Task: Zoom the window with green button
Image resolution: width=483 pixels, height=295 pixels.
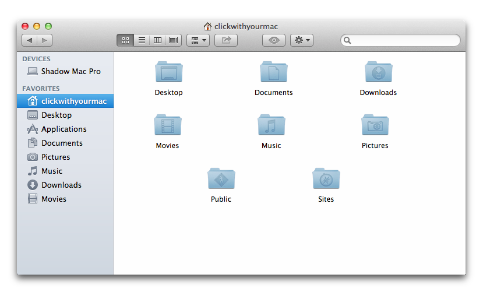Action: point(48,26)
